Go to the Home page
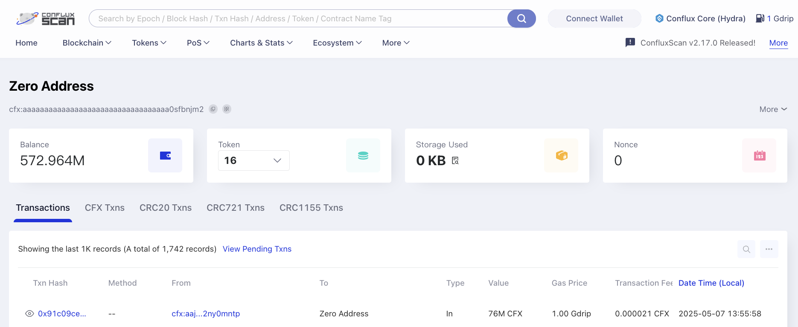 point(26,43)
